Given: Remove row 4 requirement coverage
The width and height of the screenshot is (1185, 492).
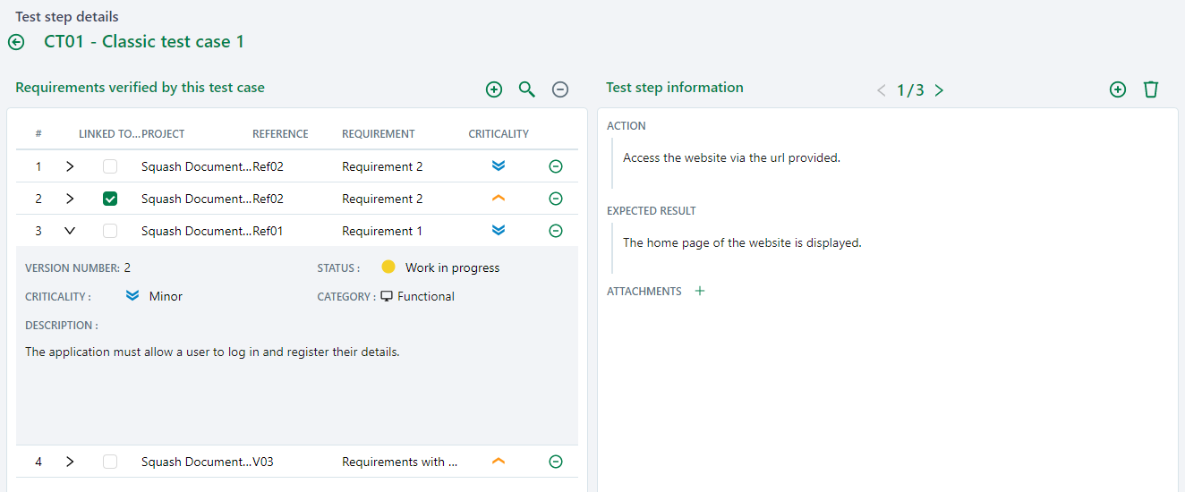Looking at the screenshot, I should [556, 462].
